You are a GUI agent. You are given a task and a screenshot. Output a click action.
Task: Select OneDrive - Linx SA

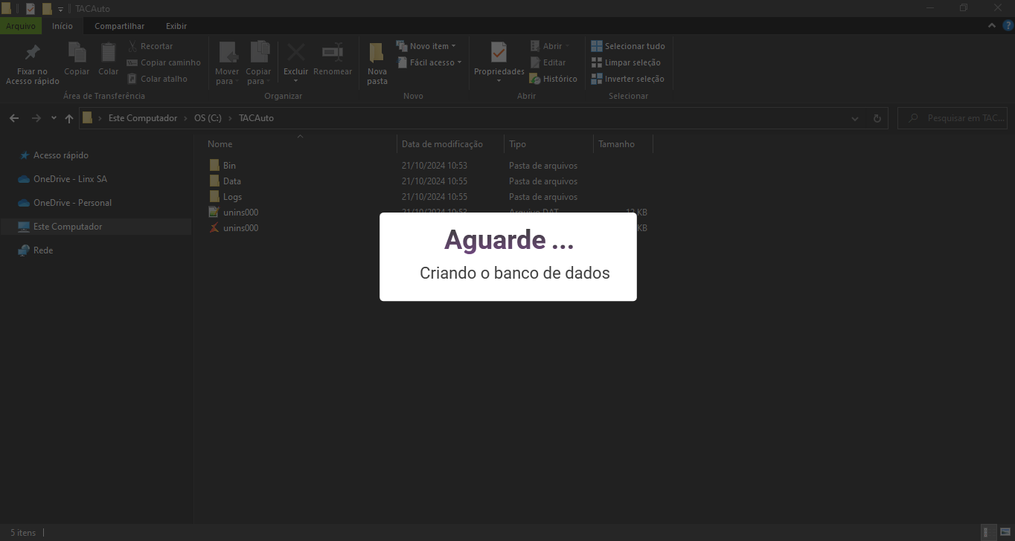pyautogui.click(x=70, y=179)
